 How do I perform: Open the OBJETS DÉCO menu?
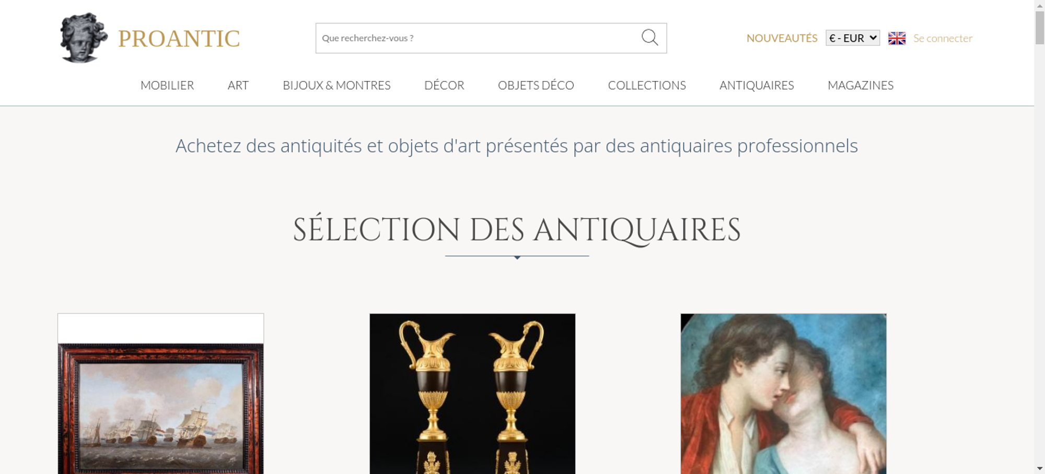tap(536, 85)
